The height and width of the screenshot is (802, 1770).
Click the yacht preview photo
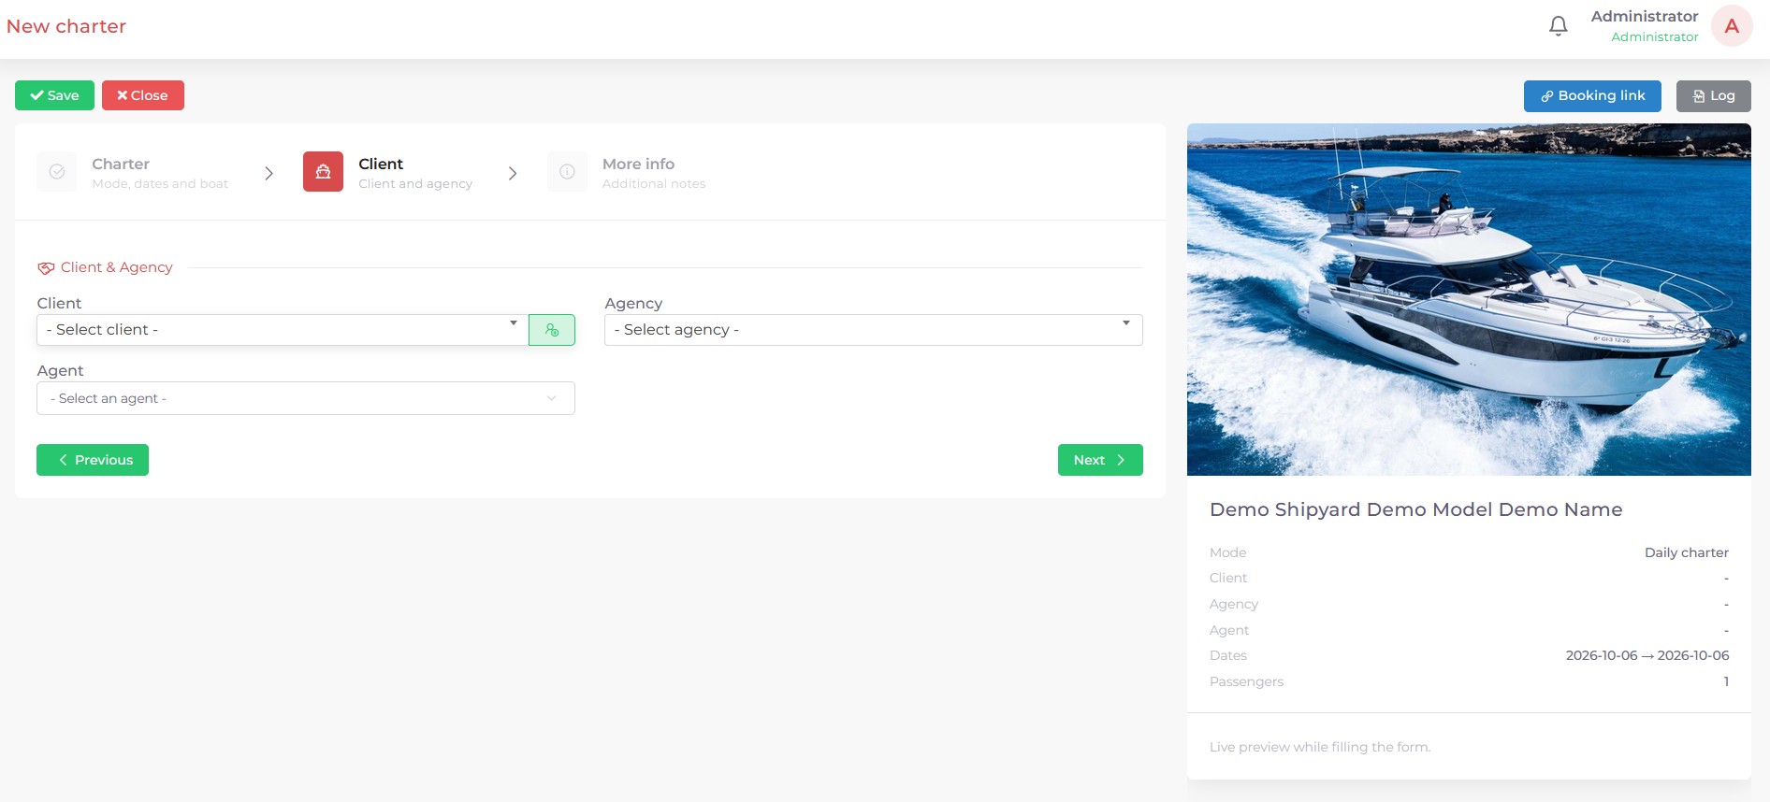point(1469,299)
